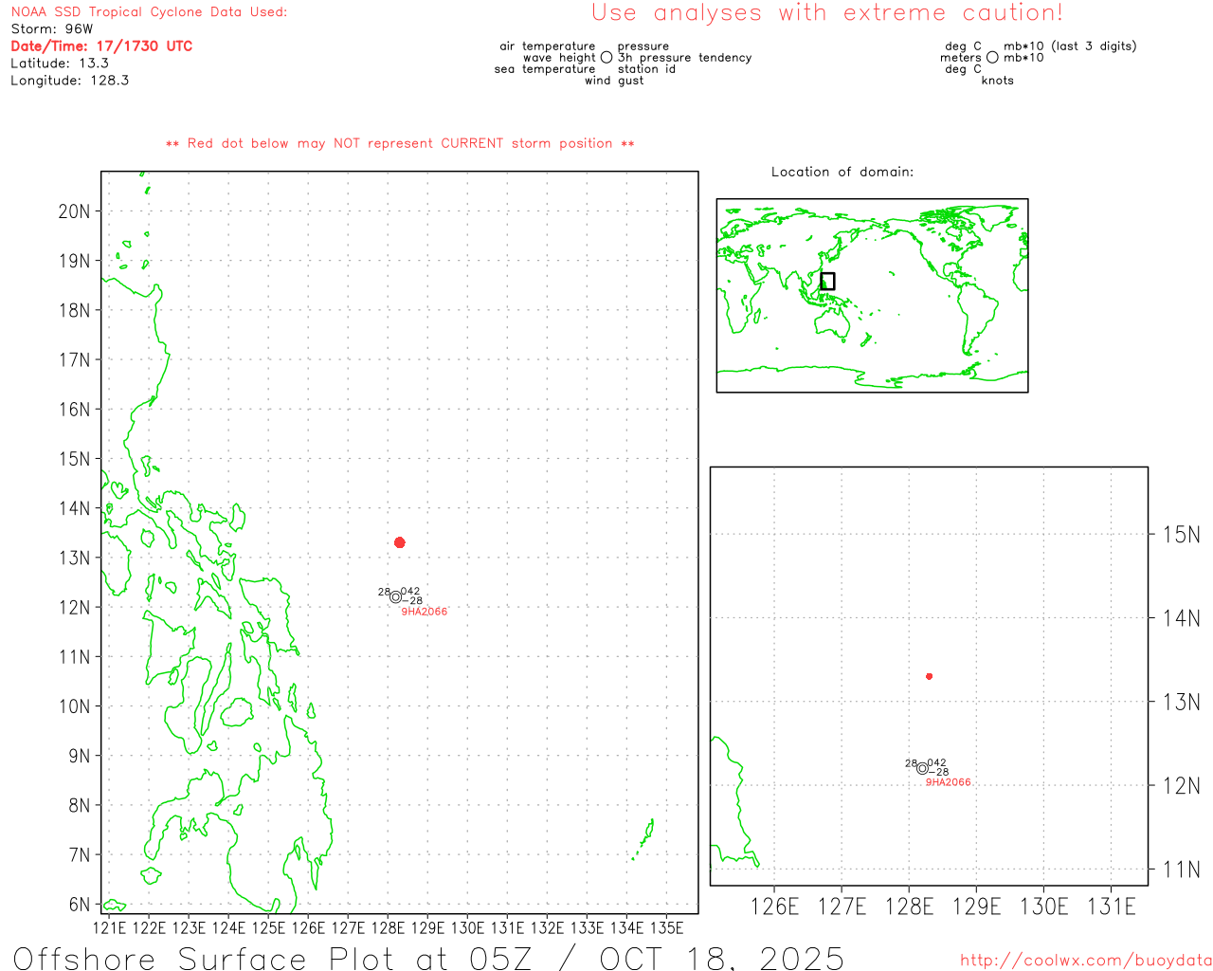Click the 15N latitude label on the inset map
1213x971 pixels.
click(x=1181, y=535)
